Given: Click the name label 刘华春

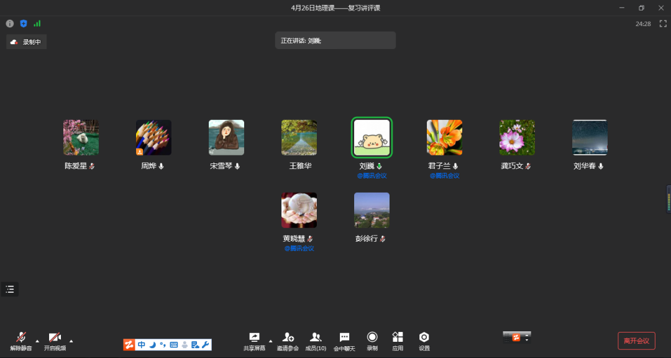Looking at the screenshot, I should coord(585,166).
